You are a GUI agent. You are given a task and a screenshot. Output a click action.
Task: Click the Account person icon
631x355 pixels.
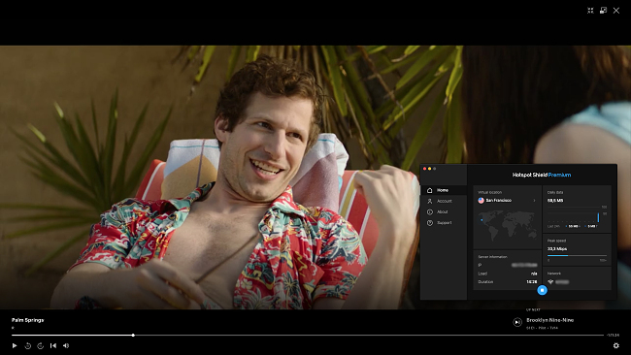[x=430, y=201]
